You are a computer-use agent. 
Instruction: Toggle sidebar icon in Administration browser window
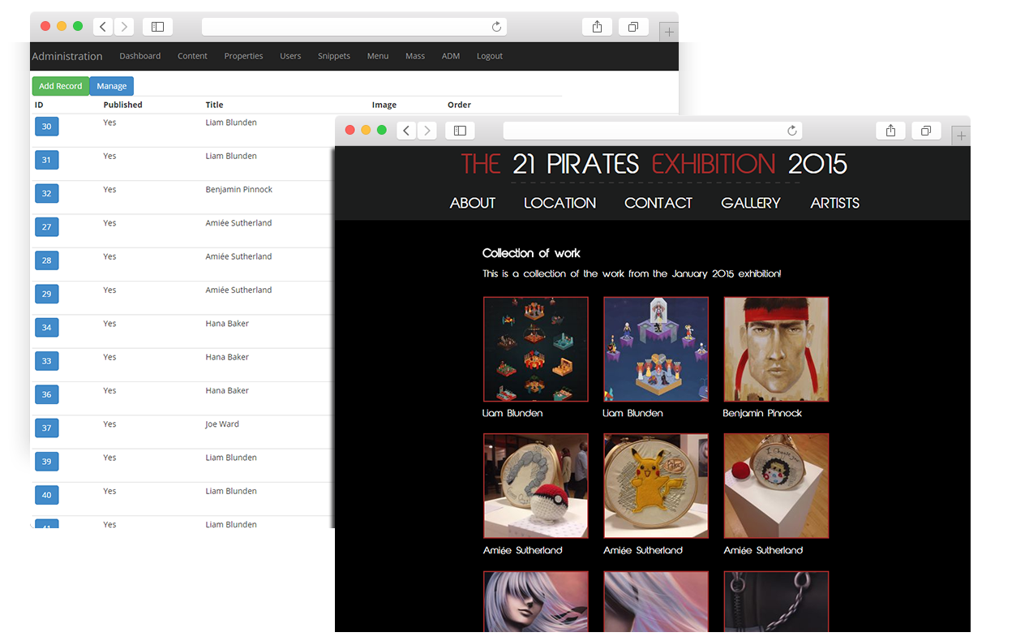click(x=157, y=27)
